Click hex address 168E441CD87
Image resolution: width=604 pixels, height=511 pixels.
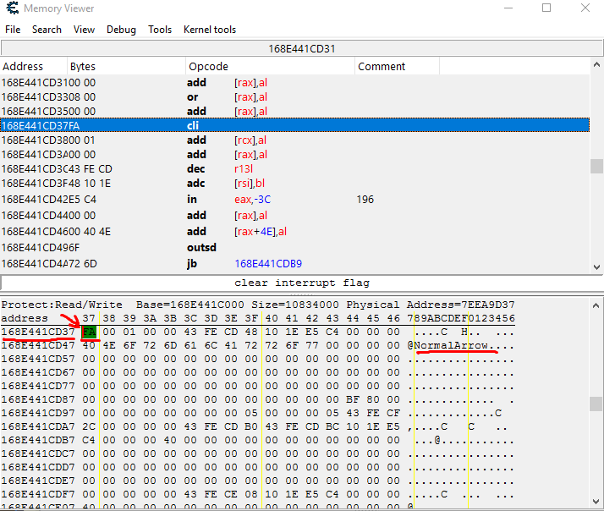click(x=38, y=399)
